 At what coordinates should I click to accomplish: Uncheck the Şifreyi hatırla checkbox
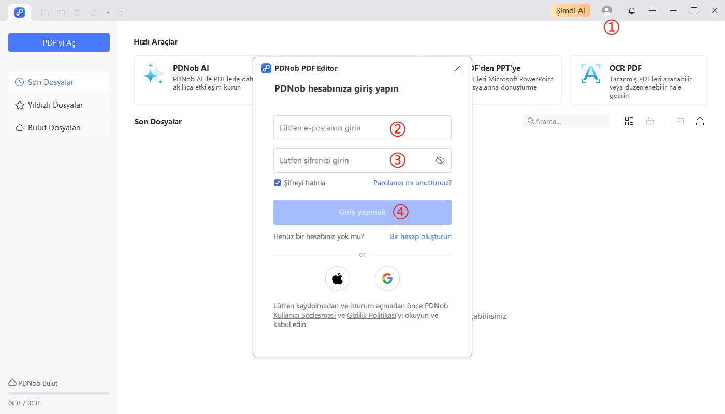[x=278, y=183]
